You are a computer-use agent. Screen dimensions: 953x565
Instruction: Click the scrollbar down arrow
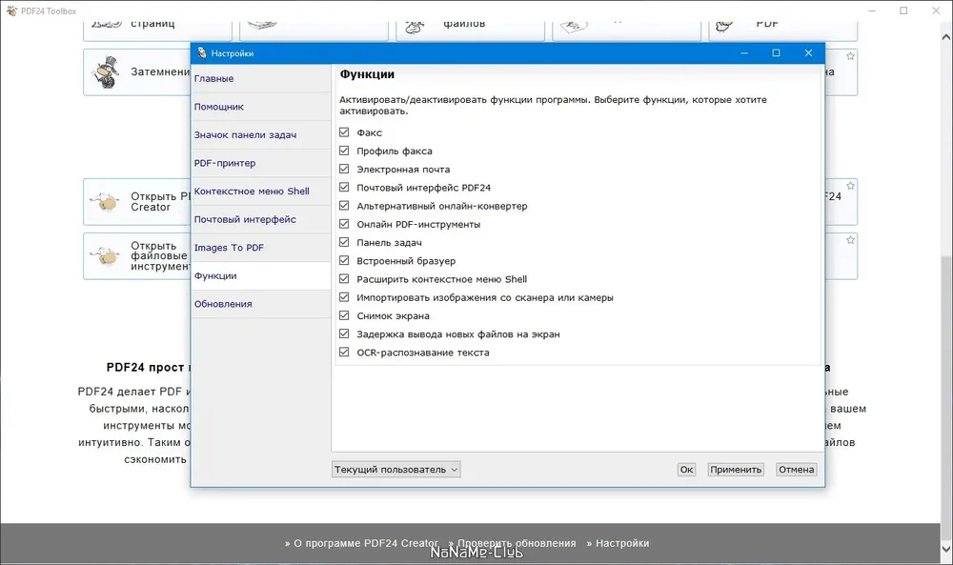[946, 549]
